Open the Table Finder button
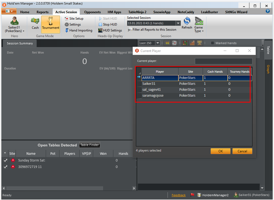The height and width of the screenshot is (200, 274). [90, 145]
